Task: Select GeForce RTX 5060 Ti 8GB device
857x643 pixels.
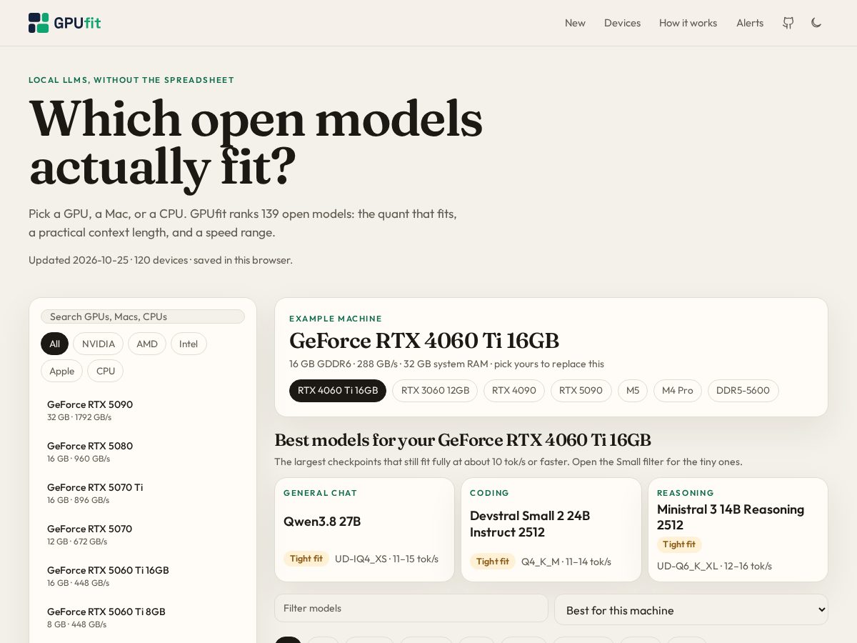Action: pyautogui.click(x=143, y=617)
